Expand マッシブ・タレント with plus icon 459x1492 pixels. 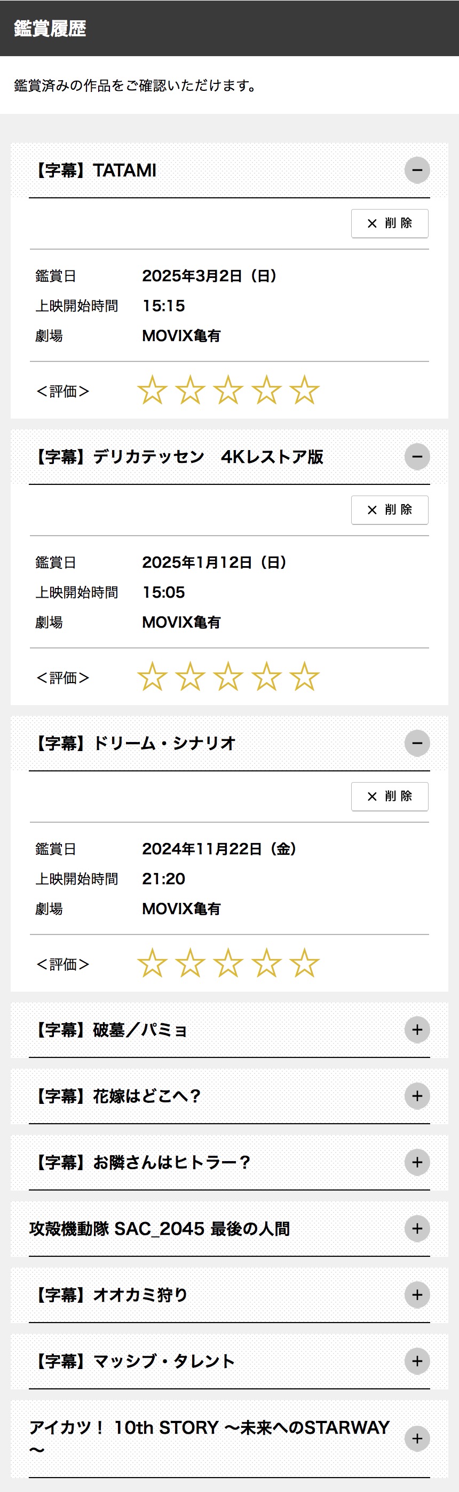tap(417, 1361)
